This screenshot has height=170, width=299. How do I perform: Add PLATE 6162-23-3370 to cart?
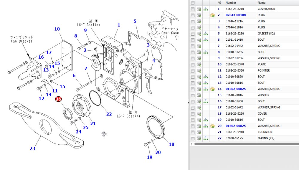tap(199, 64)
